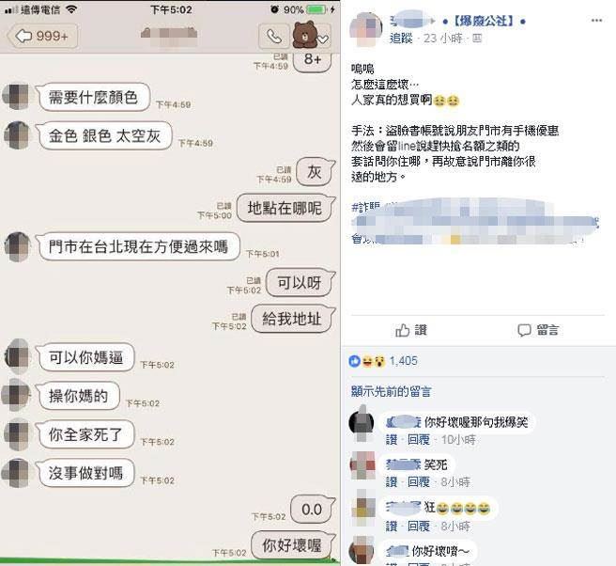
Task: Click the blue like reaction icon beside 1,405
Action: (354, 361)
